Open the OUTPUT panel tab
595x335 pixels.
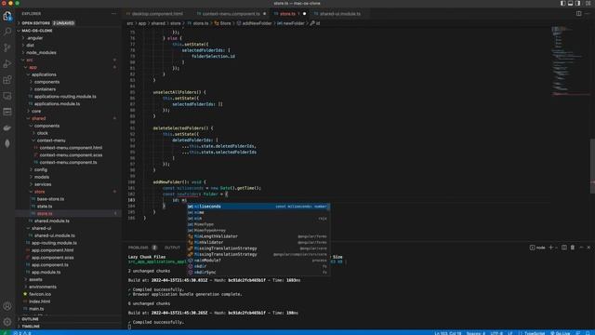tap(172, 248)
